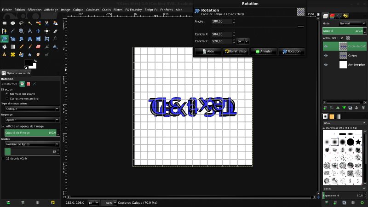Select the Intelligent Scissors tool
Viewport: 368px width, 207px height.
47,23
